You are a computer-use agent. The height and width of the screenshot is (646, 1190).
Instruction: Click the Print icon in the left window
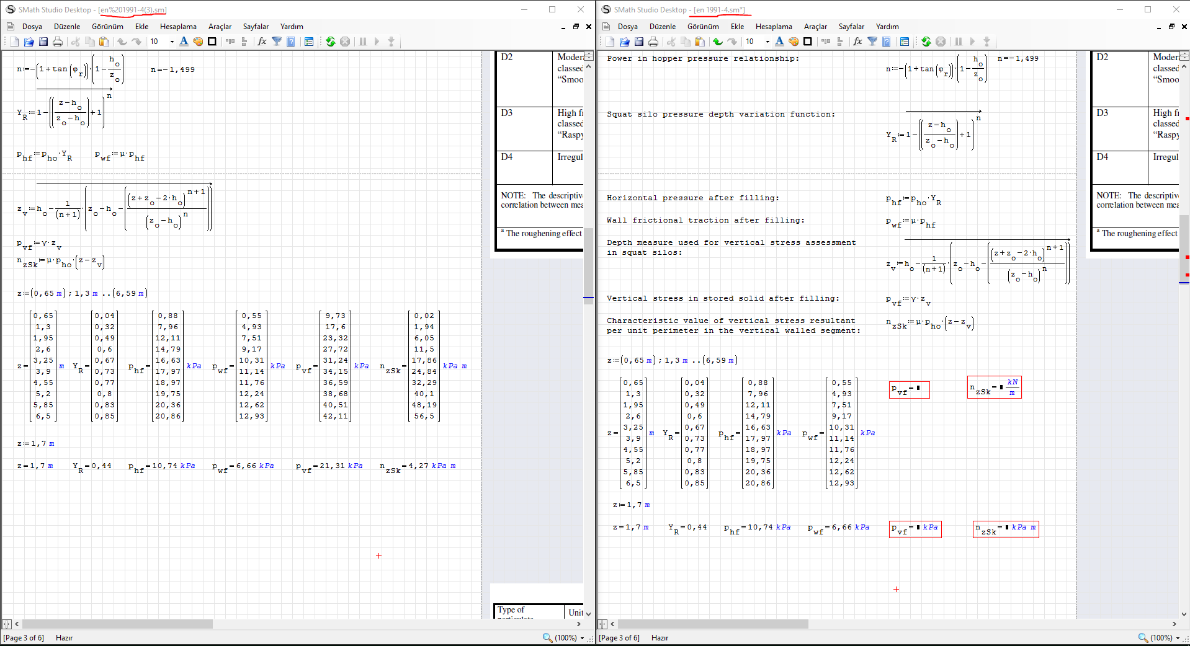[x=58, y=42]
